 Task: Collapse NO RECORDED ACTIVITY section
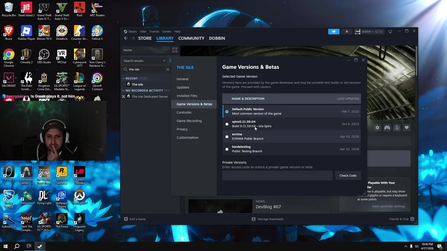123,91
